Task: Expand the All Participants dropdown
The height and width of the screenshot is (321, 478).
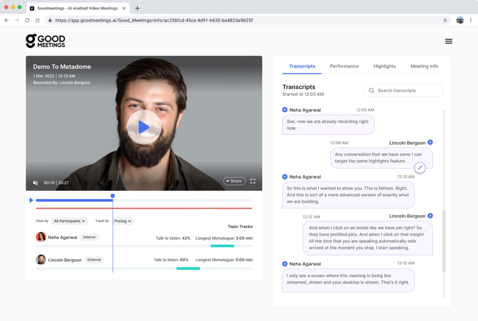Action: tap(70, 221)
